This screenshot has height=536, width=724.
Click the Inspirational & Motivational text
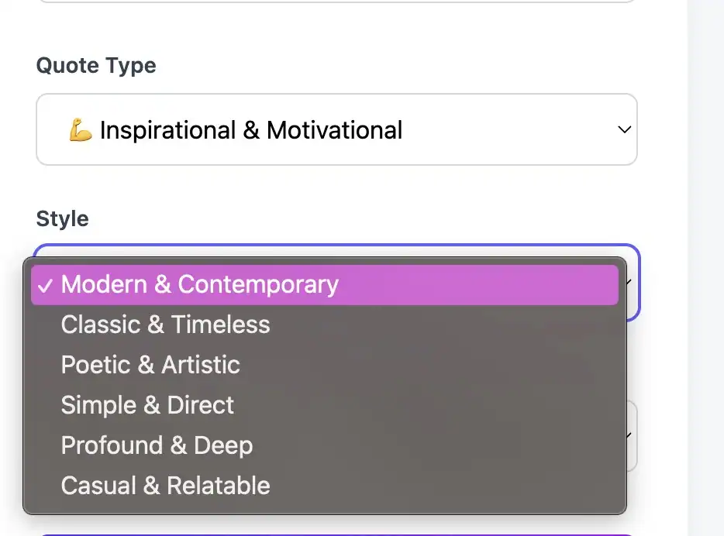pos(251,130)
